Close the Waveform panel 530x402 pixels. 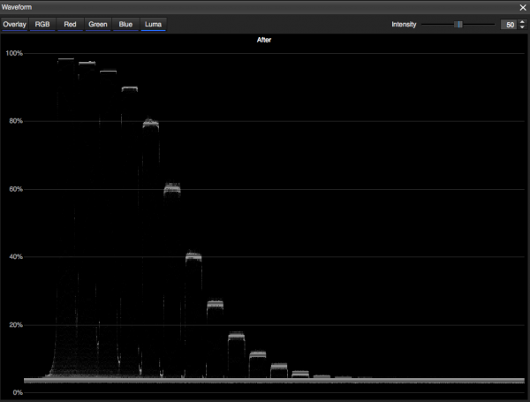522,7
